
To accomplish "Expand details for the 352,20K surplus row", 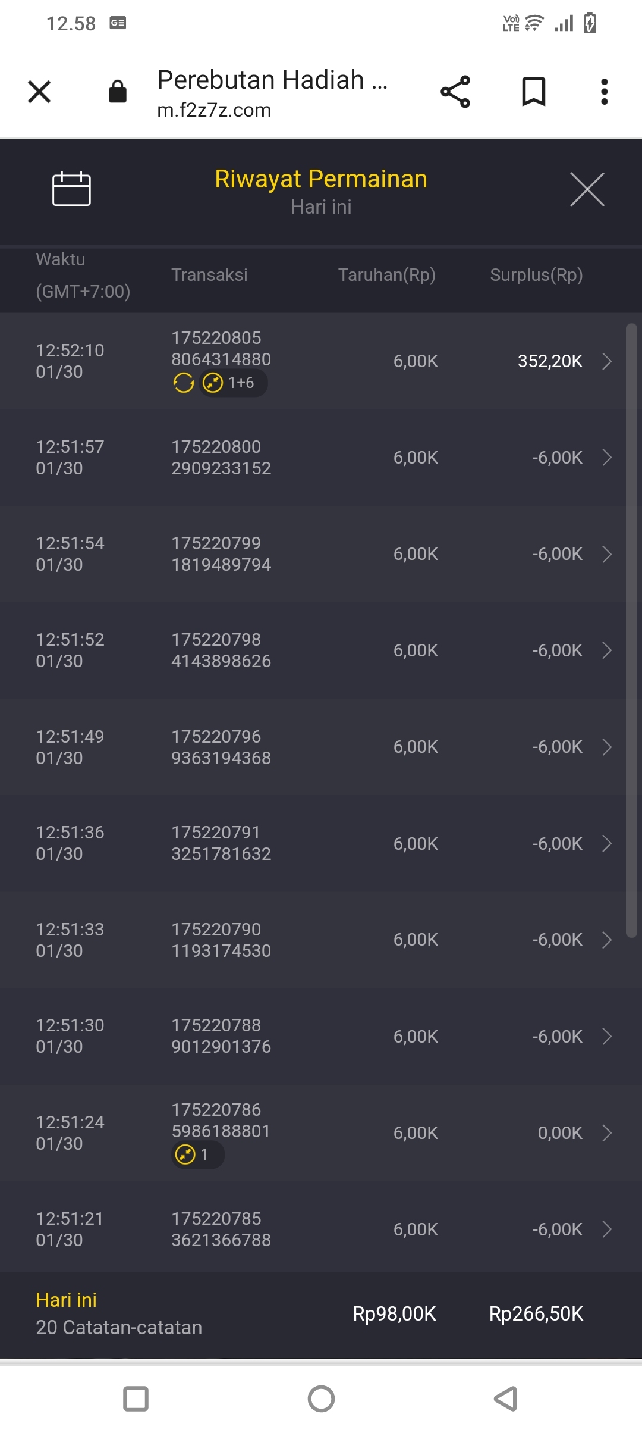I will point(606,361).
